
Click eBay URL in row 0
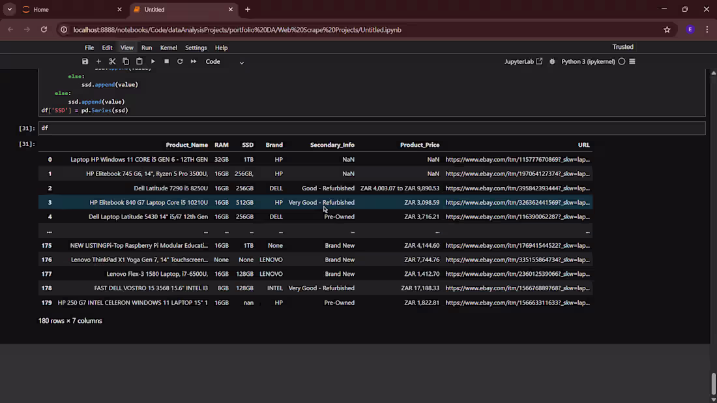coord(518,159)
